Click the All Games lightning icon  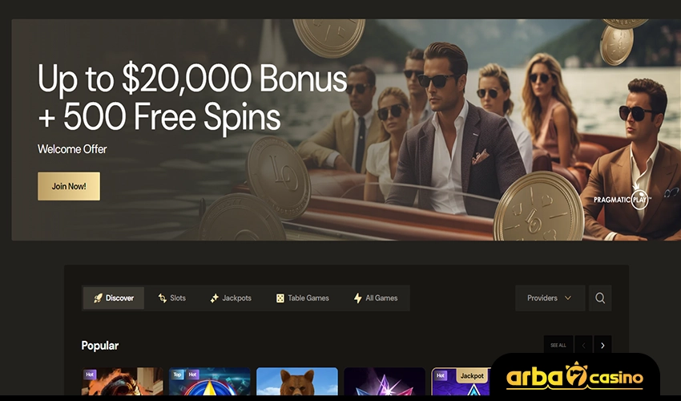point(357,298)
